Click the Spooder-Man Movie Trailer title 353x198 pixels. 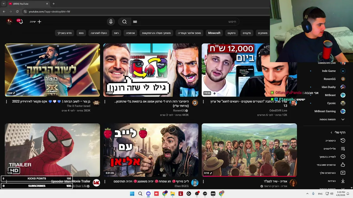[71, 182]
